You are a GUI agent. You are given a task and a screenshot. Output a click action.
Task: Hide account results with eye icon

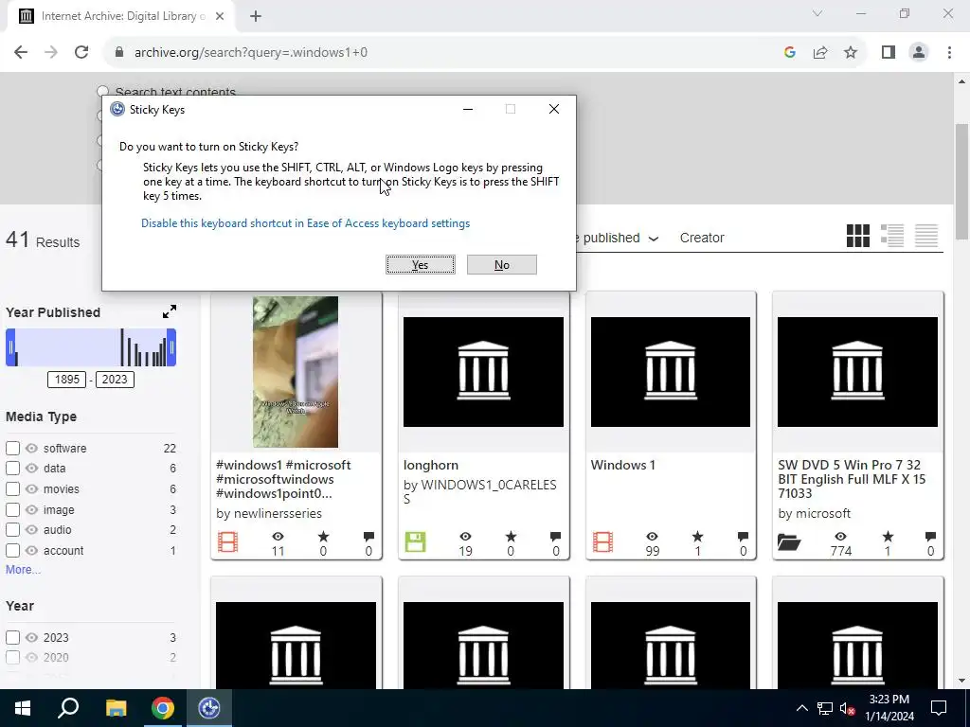31,550
